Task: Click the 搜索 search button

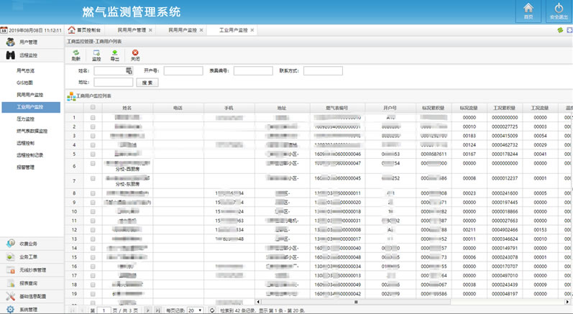Action: (147, 83)
